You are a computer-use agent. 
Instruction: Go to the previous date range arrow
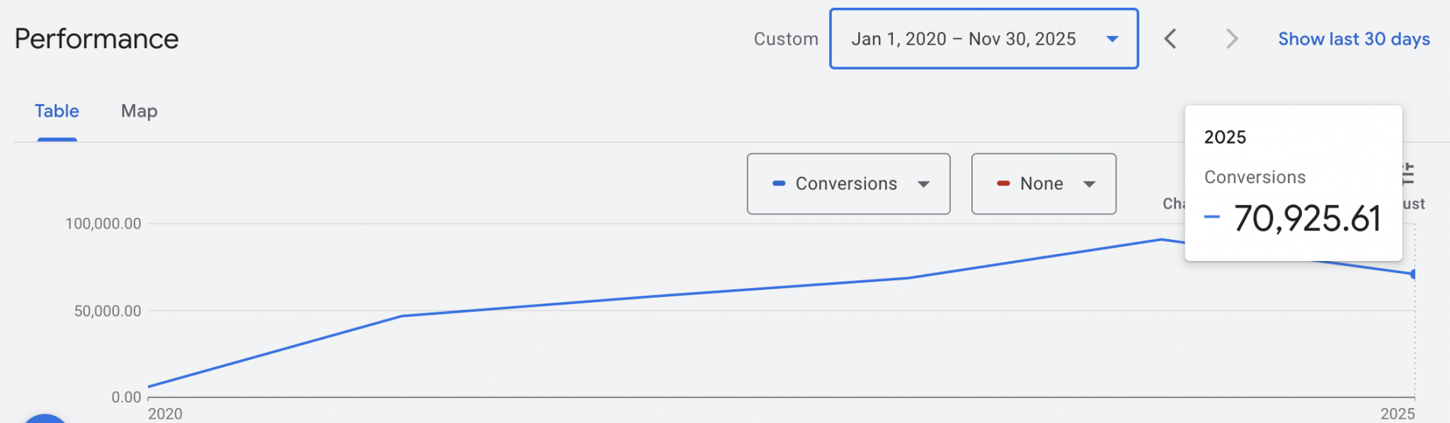tap(1170, 39)
